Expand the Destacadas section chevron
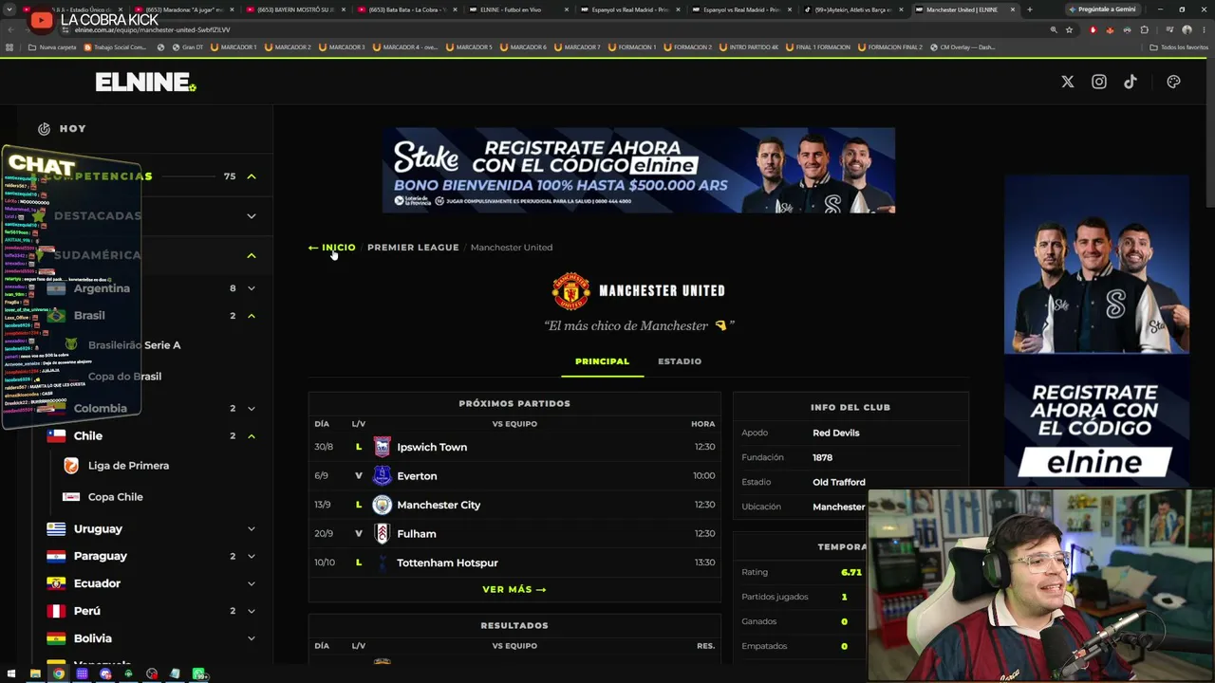This screenshot has height=683, width=1215. [252, 216]
